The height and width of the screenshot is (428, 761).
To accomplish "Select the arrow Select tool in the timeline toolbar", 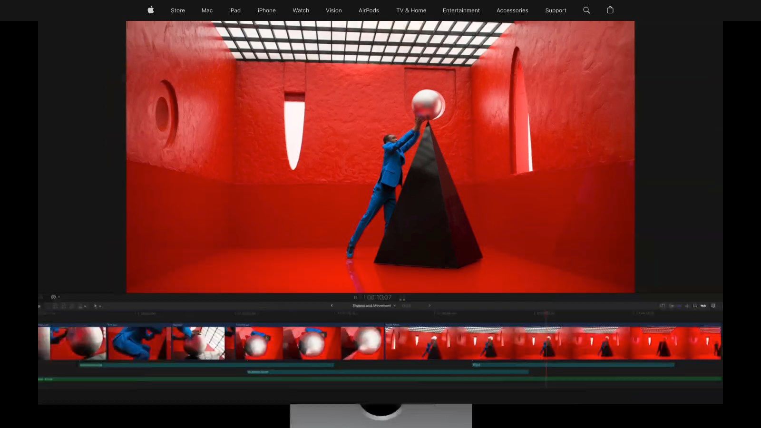I will coord(96,306).
